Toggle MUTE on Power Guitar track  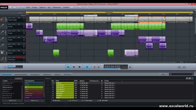coord(14,18)
